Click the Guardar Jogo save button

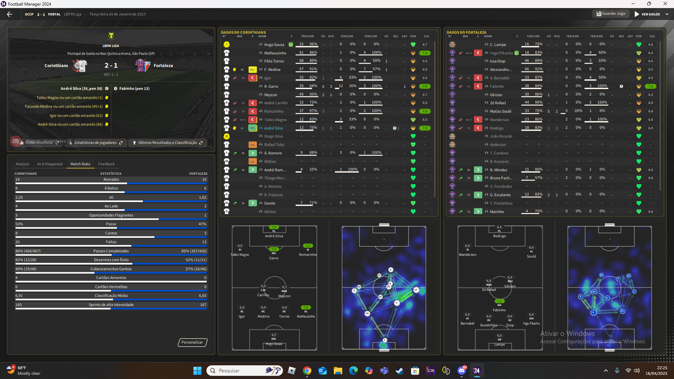(x=611, y=14)
